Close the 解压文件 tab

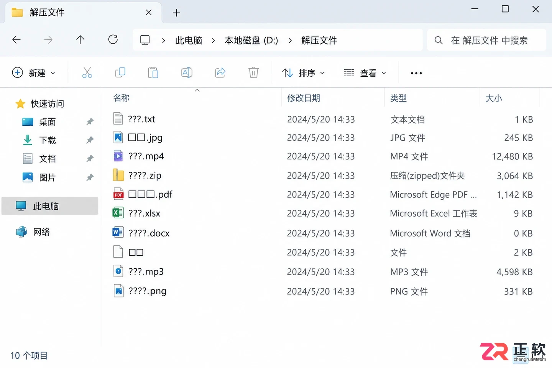149,13
